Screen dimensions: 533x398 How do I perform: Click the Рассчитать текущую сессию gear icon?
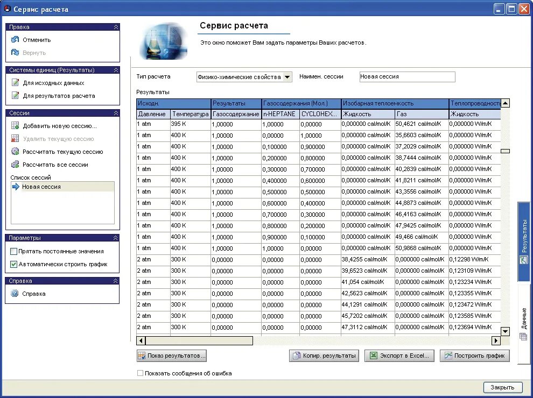15,152
